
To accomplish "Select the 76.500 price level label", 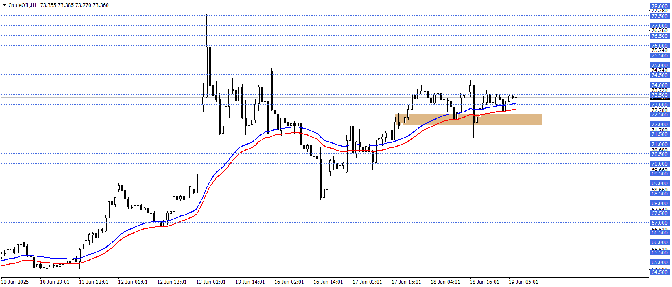I will click(x=659, y=36).
